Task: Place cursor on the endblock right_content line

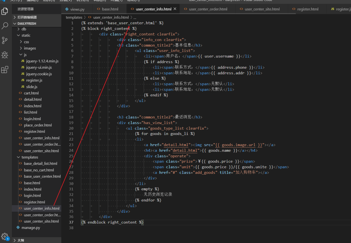Action: [112, 223]
